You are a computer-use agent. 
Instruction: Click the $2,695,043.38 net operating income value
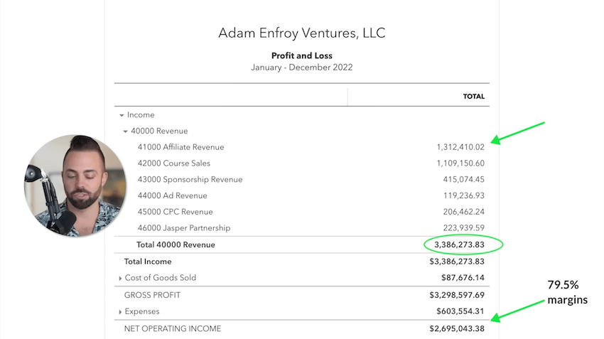click(x=457, y=328)
